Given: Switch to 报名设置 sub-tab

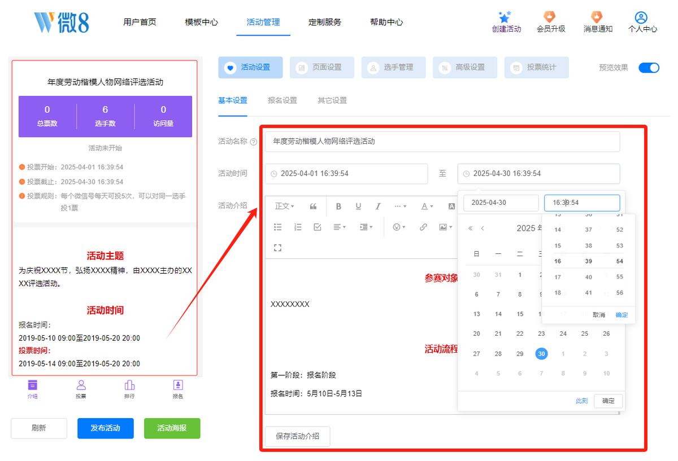Looking at the screenshot, I should (x=282, y=100).
